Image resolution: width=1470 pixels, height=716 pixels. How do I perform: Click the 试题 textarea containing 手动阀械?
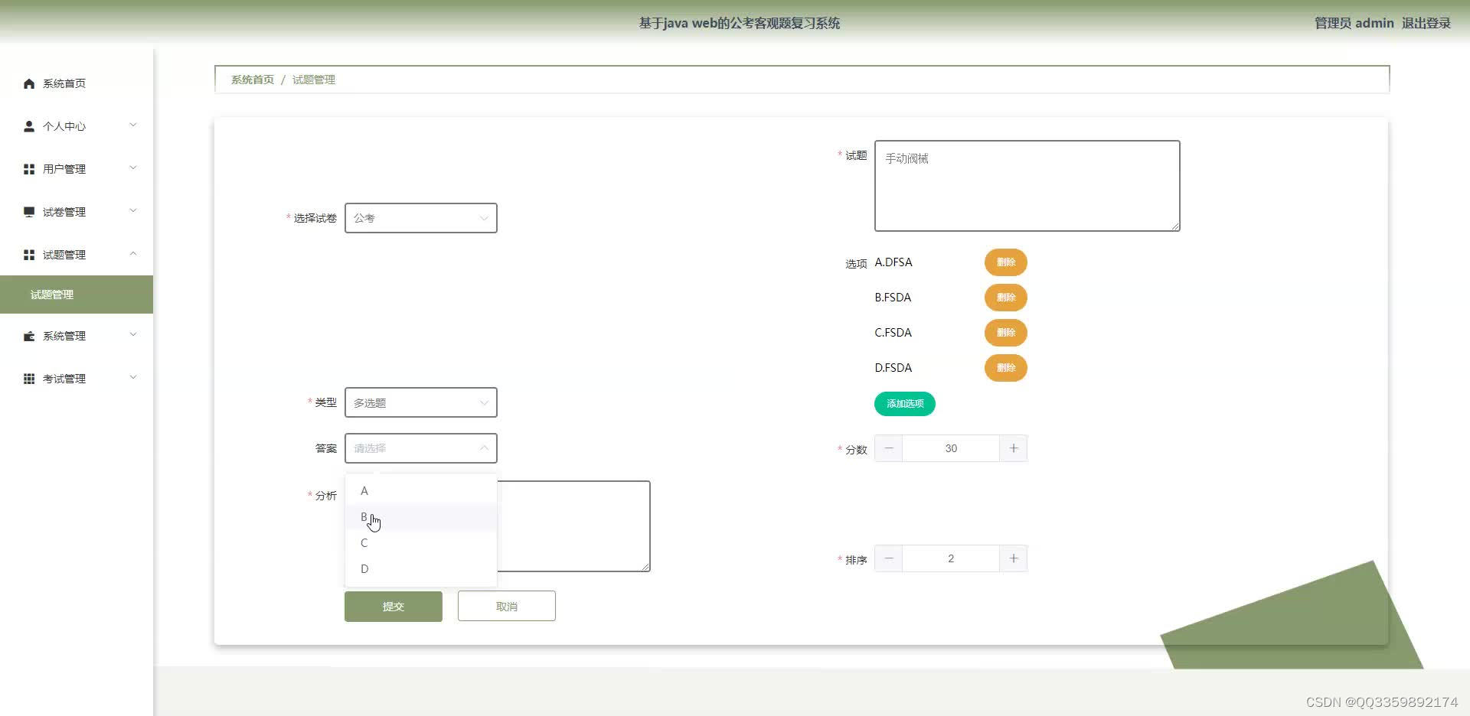tap(1027, 186)
